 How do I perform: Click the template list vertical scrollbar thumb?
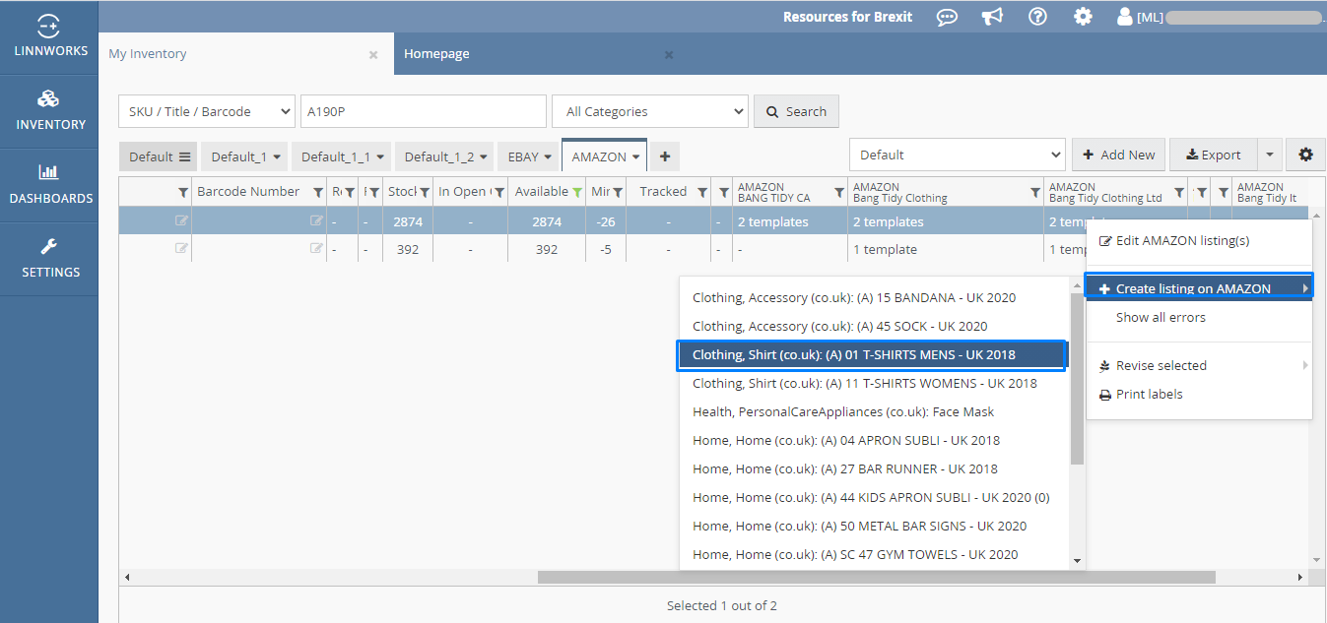coord(1077,378)
